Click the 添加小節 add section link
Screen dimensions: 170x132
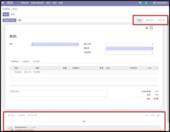pos(27,72)
